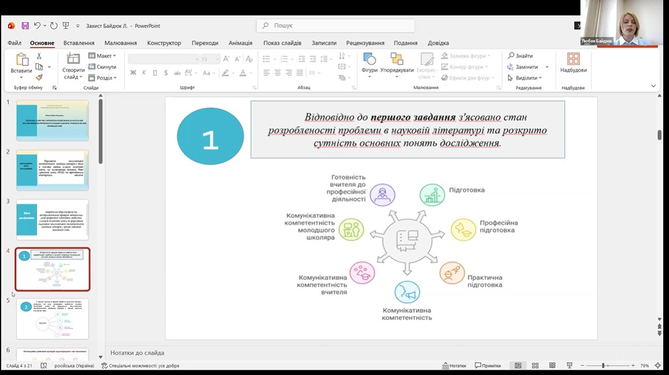The width and height of the screenshot is (669, 375).
Task: Click the Знайти find button
Action: [520, 56]
